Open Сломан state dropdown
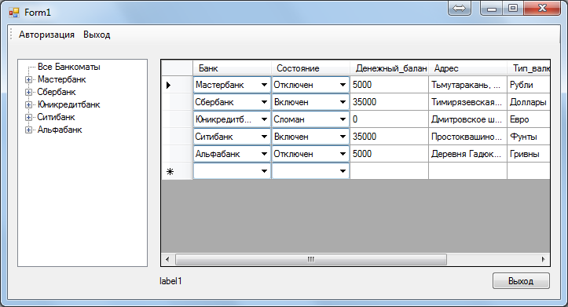 click(343, 119)
